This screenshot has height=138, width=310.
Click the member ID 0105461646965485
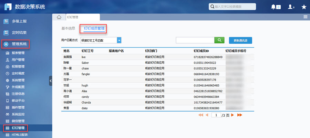coord(206,85)
